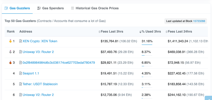Screen dimensions: 212x100
Task: Click the 6.85% usage progress bar
Action: (x=147, y=66)
